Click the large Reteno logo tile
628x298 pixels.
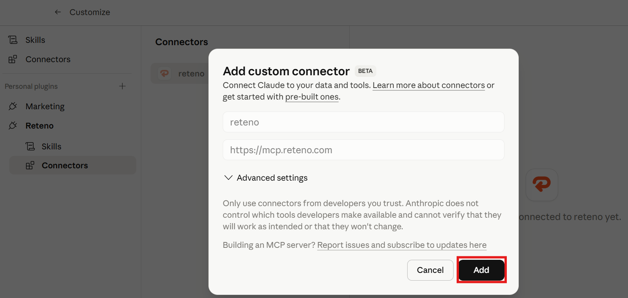[542, 185]
